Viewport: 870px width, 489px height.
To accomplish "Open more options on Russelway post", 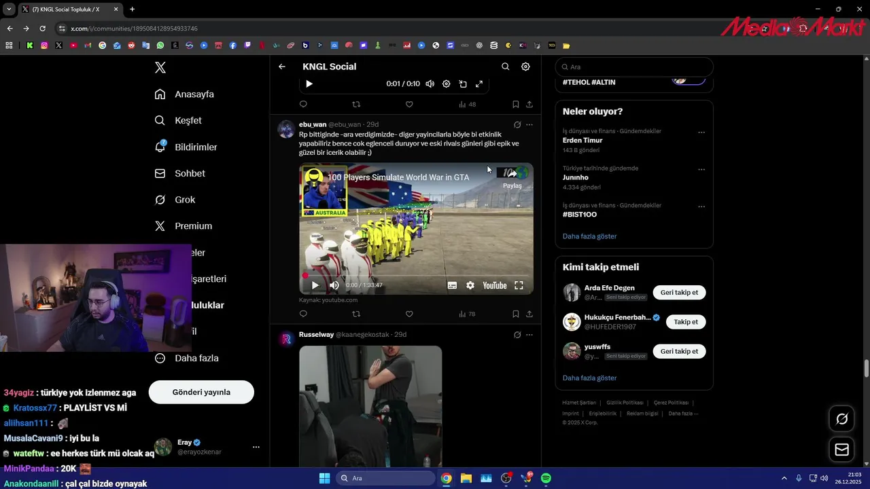I will (529, 335).
